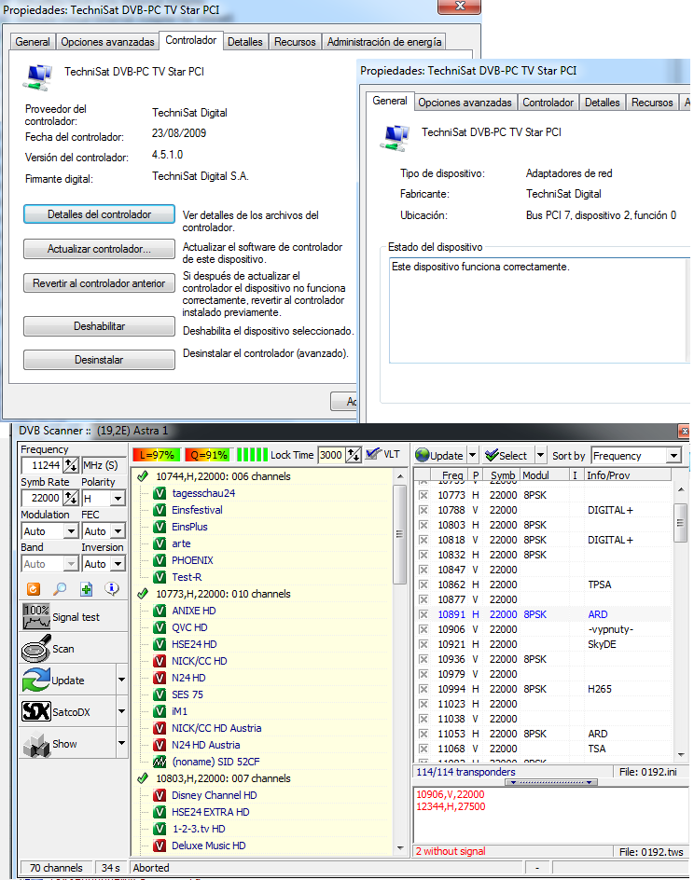
Task: Click the green V icon of arte
Action: [x=160, y=543]
